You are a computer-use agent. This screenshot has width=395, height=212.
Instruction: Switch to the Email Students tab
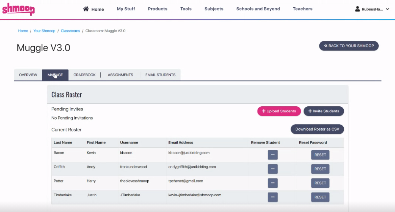tap(160, 75)
